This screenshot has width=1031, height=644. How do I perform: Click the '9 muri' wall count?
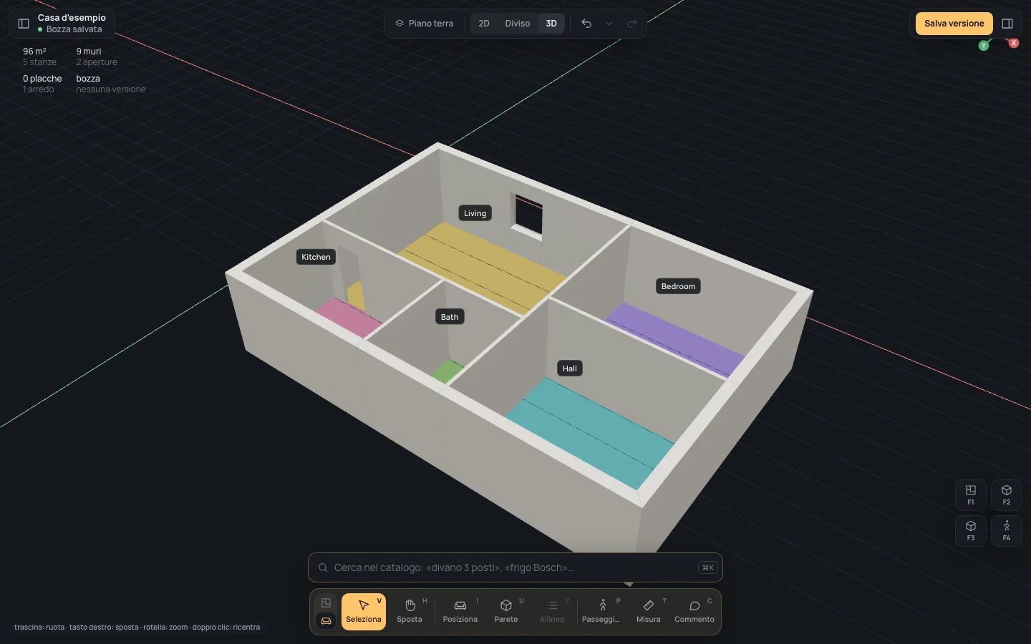(89, 52)
